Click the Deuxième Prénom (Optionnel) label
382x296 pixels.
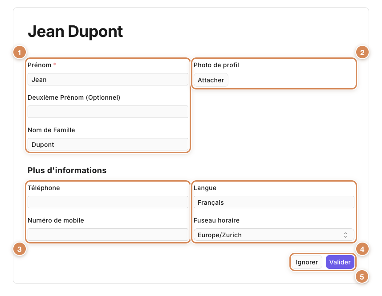74,97
